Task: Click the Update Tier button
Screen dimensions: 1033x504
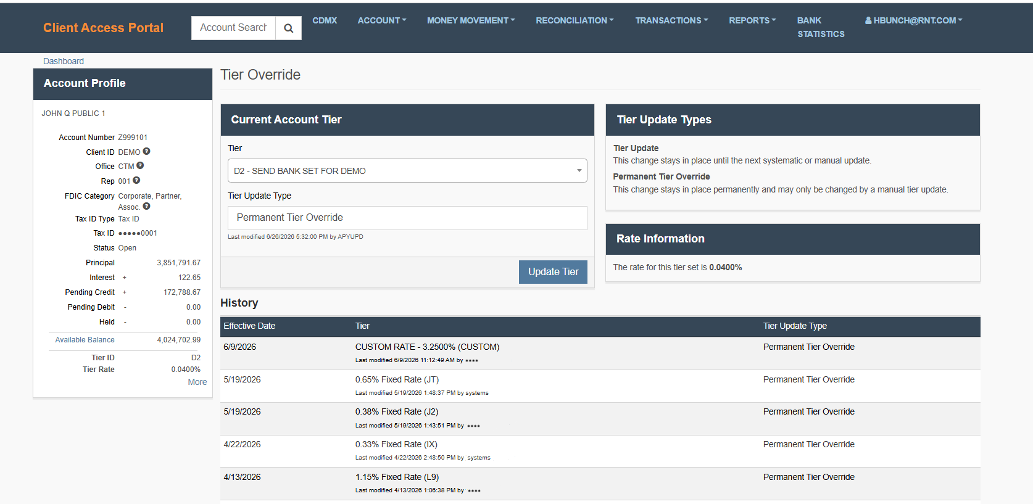Action: coord(553,272)
